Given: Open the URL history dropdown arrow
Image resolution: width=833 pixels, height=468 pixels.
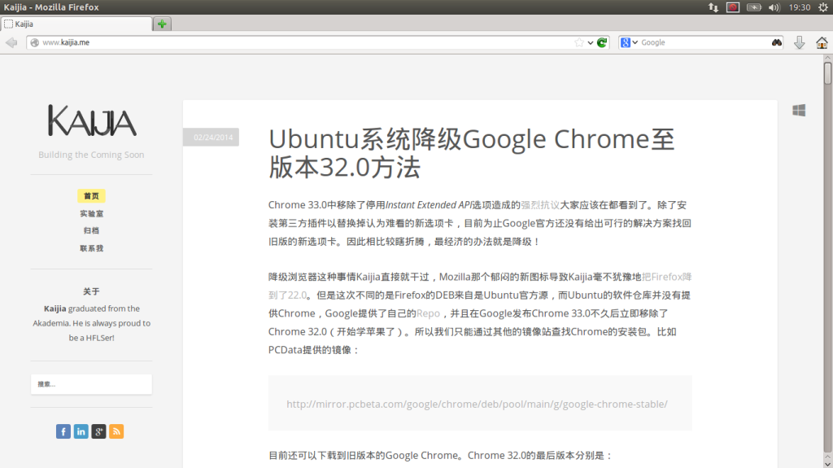Looking at the screenshot, I should 591,42.
